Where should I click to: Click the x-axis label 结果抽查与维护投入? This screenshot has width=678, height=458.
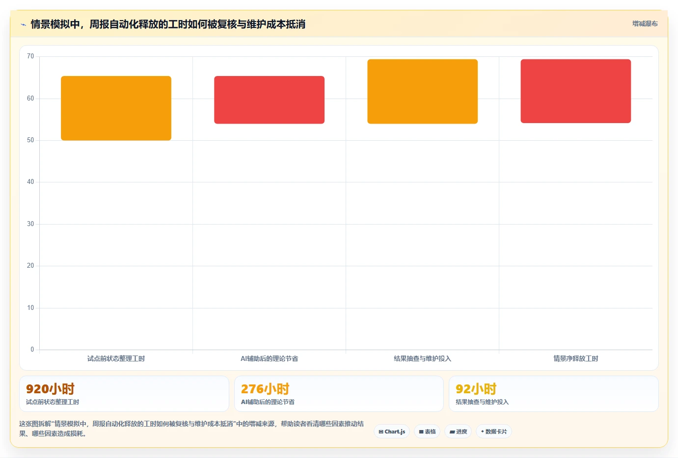click(422, 358)
